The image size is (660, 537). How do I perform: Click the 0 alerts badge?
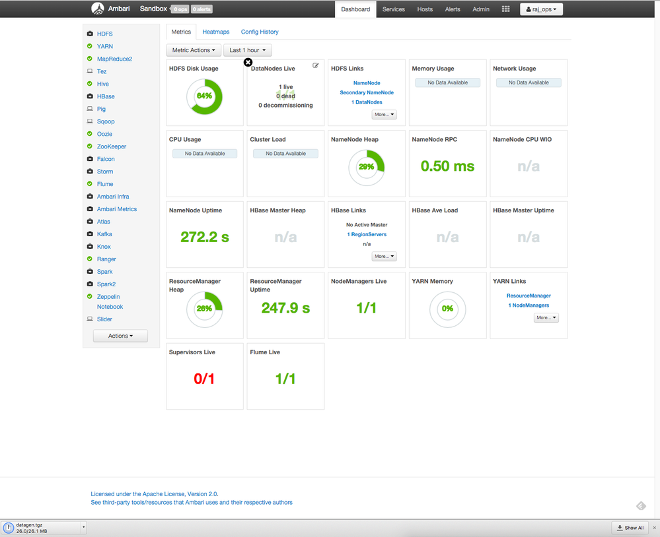202,9
